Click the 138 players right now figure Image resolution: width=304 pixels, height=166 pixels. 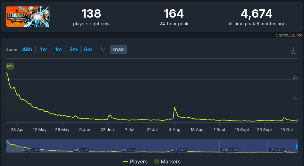tap(91, 14)
